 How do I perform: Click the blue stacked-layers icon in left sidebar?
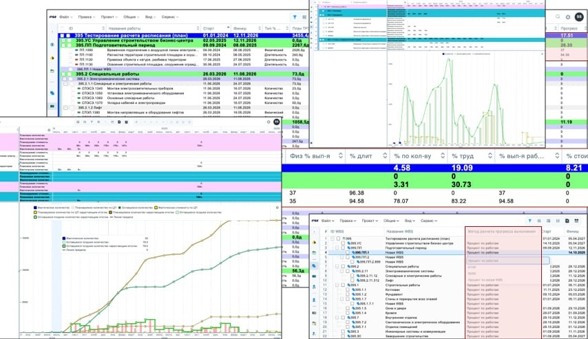click(x=52, y=93)
